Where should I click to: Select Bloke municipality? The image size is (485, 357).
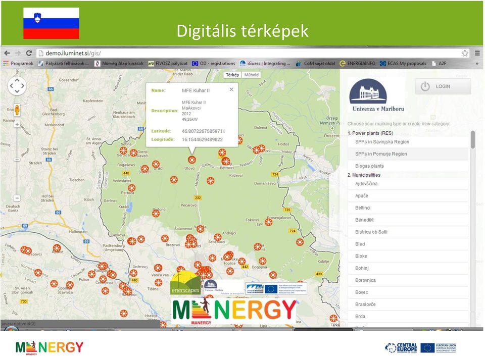coord(408,256)
